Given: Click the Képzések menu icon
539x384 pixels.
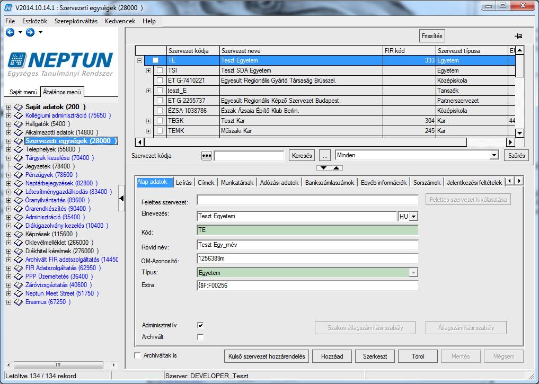Looking at the screenshot, I should coord(18,234).
